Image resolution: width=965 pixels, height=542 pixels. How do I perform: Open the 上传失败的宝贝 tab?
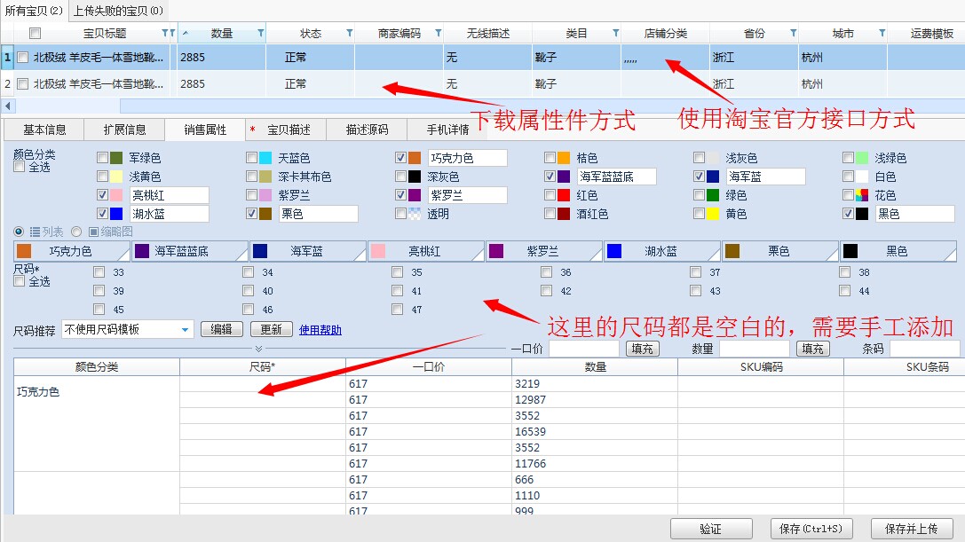tap(117, 11)
